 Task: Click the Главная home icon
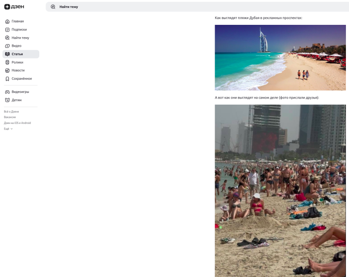7,21
